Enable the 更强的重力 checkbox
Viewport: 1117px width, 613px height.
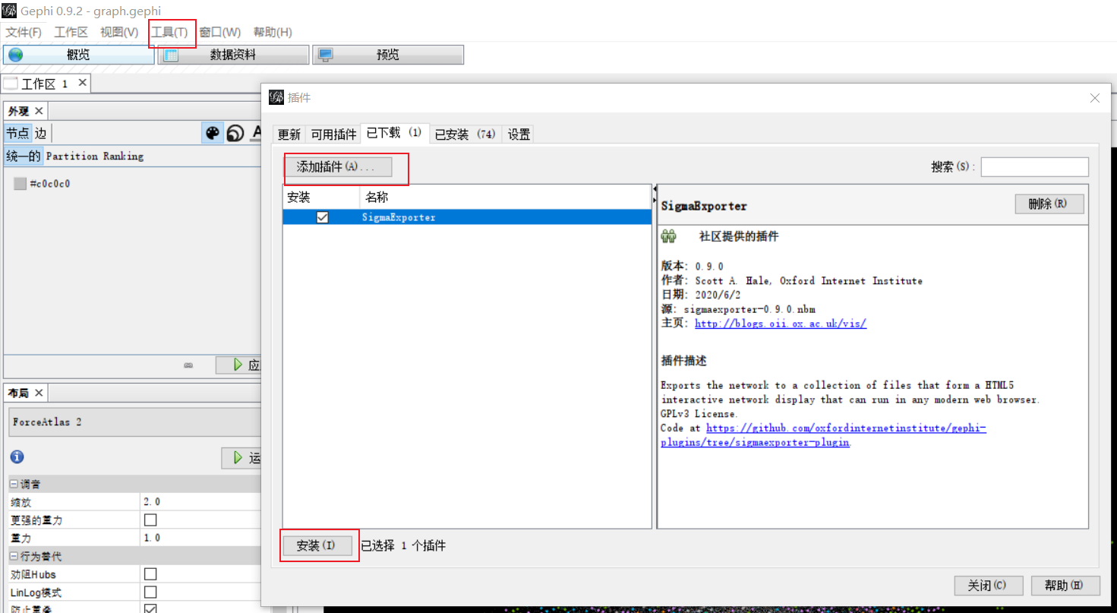click(x=150, y=520)
